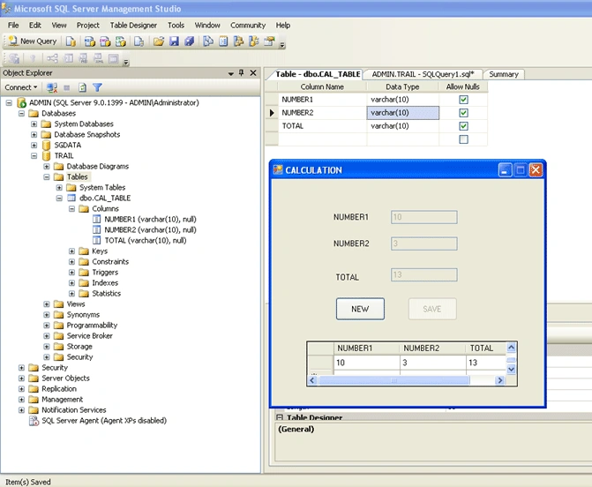This screenshot has height=487, width=592.
Task: Select the dbo.CAL_TABLE table icon in tree
Action: click(71, 198)
